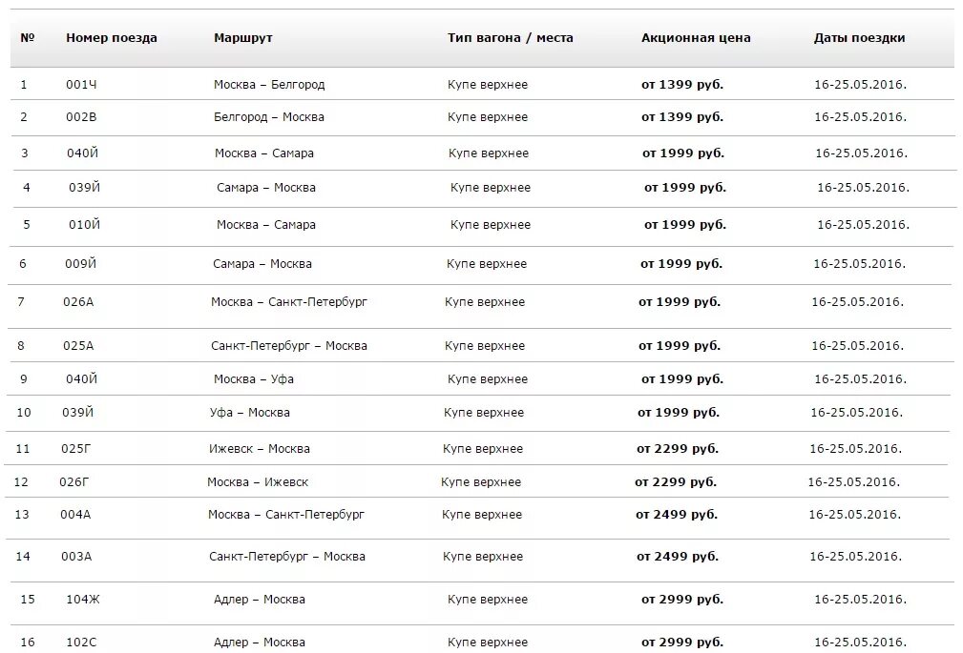Select train number 010Й
Screen dimensions: 963x653
click(x=84, y=225)
